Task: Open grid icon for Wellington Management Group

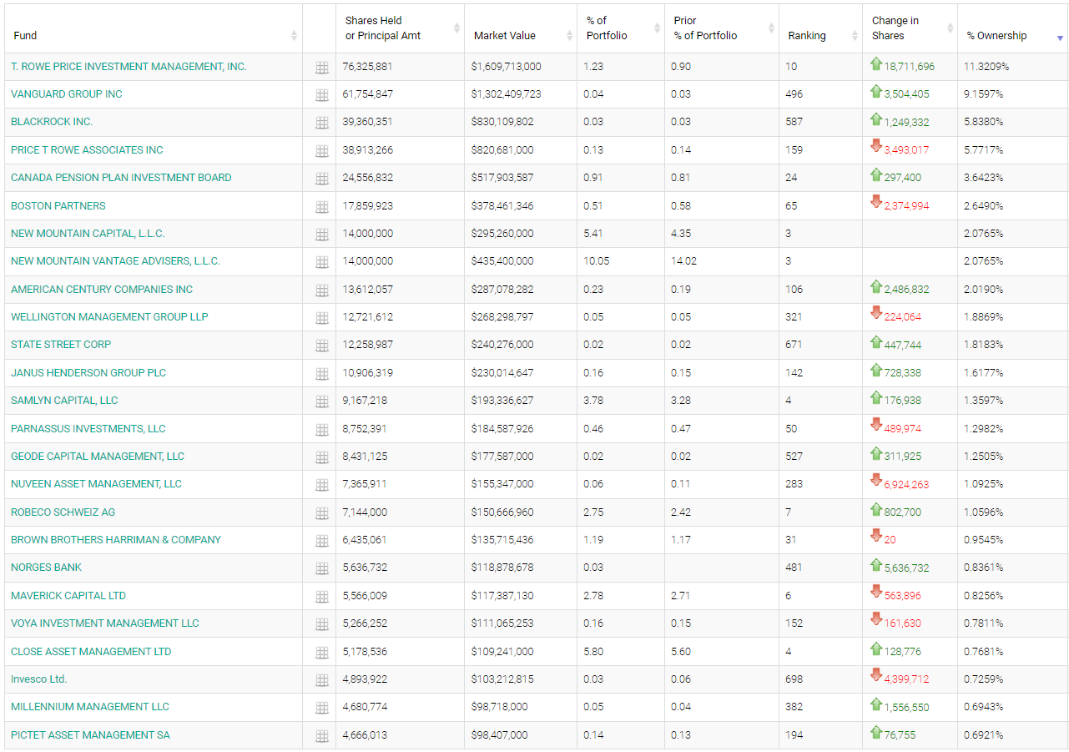Action: coord(321,318)
